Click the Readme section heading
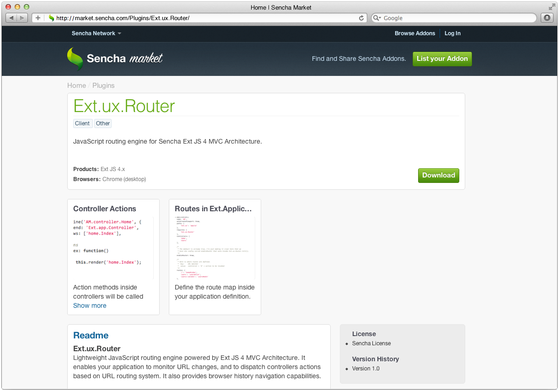559x391 pixels. pyautogui.click(x=91, y=335)
